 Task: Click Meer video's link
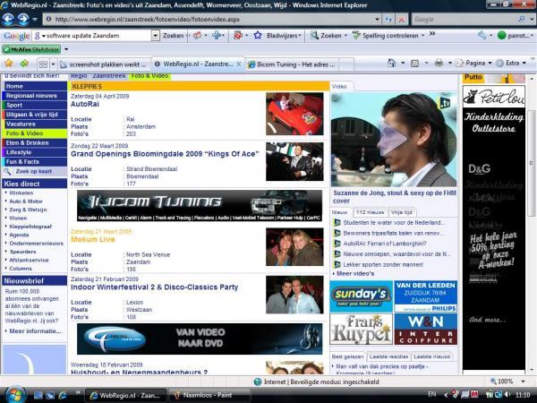click(x=355, y=273)
